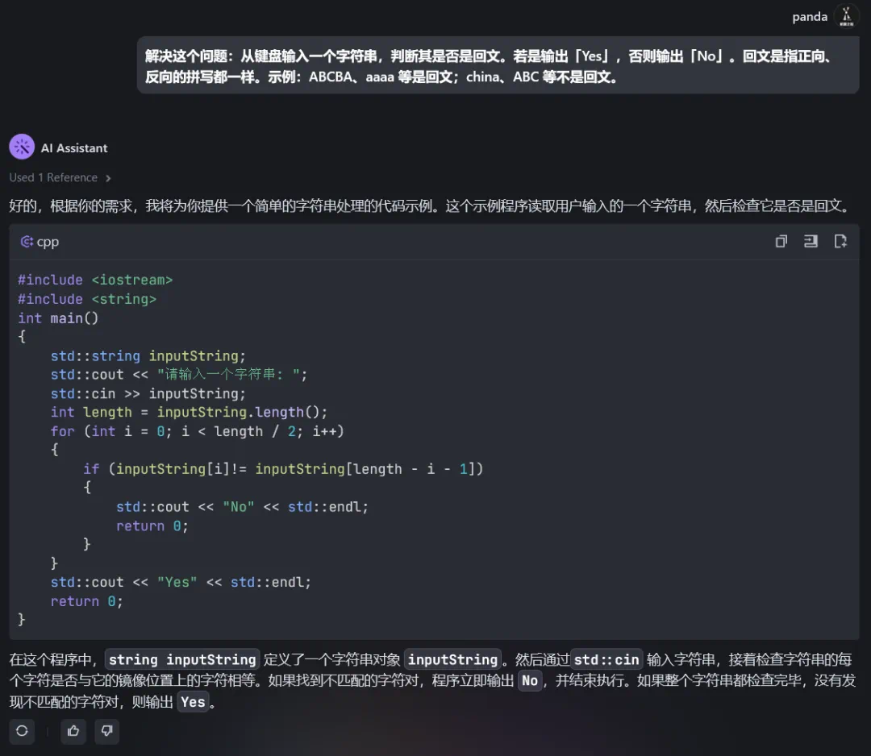This screenshot has height=756, width=871.
Task: Copy the cpp code block to clipboard
Action: pos(781,242)
